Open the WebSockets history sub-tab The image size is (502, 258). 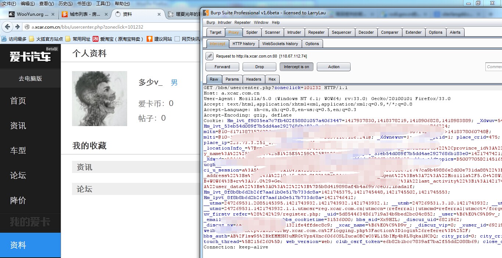[280, 44]
